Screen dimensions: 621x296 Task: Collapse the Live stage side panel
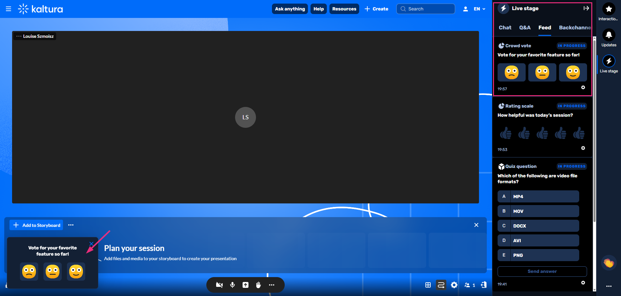point(586,8)
